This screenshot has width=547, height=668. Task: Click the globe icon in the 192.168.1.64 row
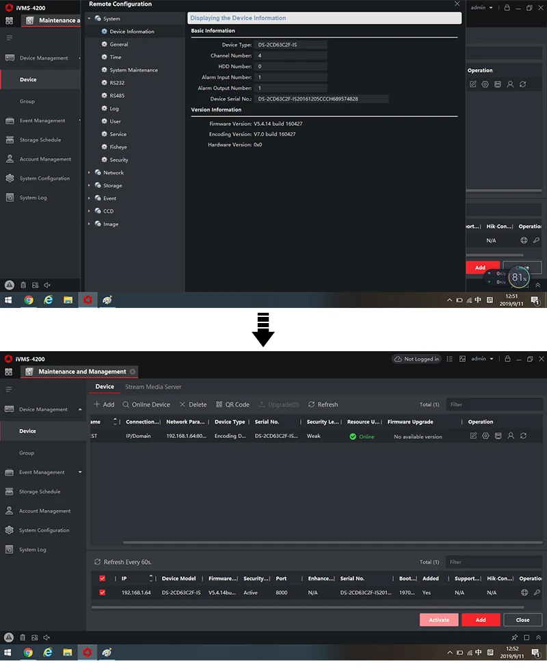[x=524, y=593]
